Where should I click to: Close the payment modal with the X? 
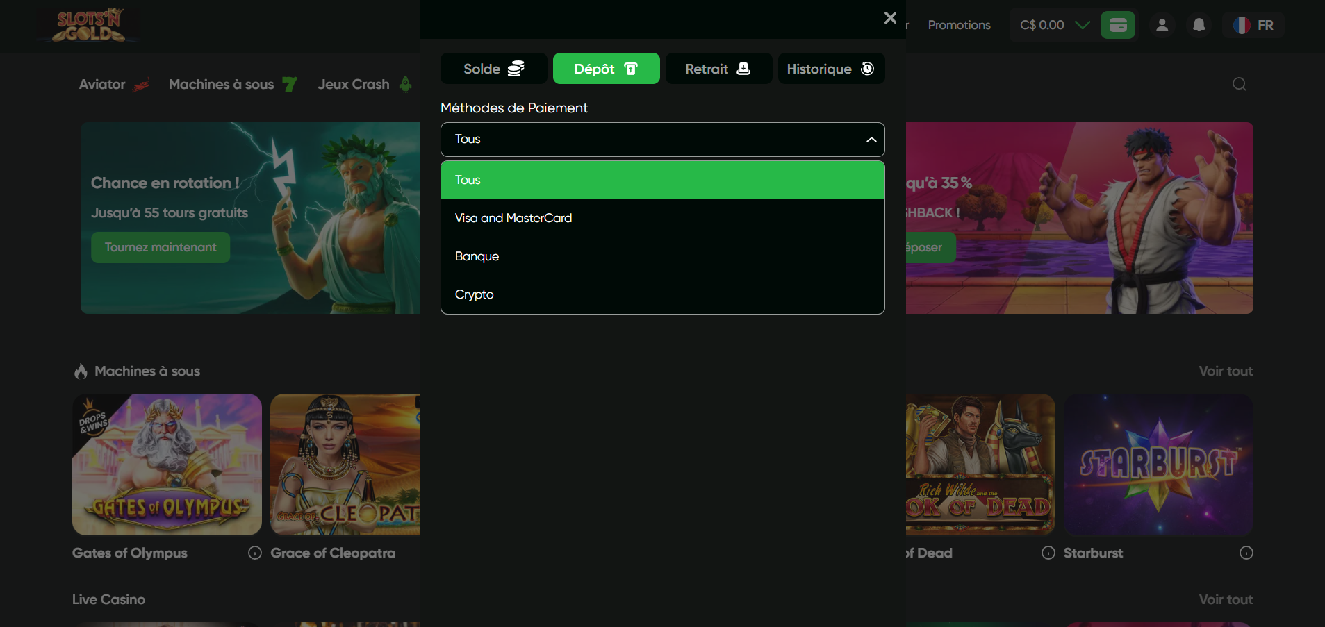pos(890,18)
